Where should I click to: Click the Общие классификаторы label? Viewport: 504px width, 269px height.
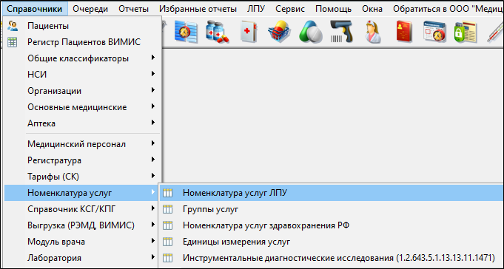click(78, 58)
